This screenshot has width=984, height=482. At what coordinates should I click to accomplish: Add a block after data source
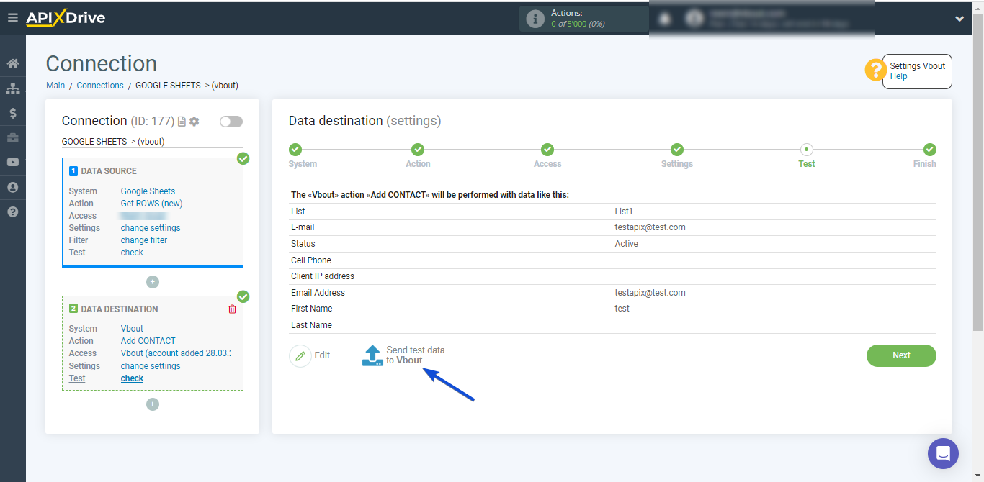[x=152, y=282]
